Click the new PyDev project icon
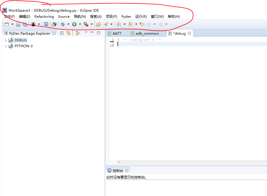This screenshot has width=267, height=196. [x=54, y=24]
